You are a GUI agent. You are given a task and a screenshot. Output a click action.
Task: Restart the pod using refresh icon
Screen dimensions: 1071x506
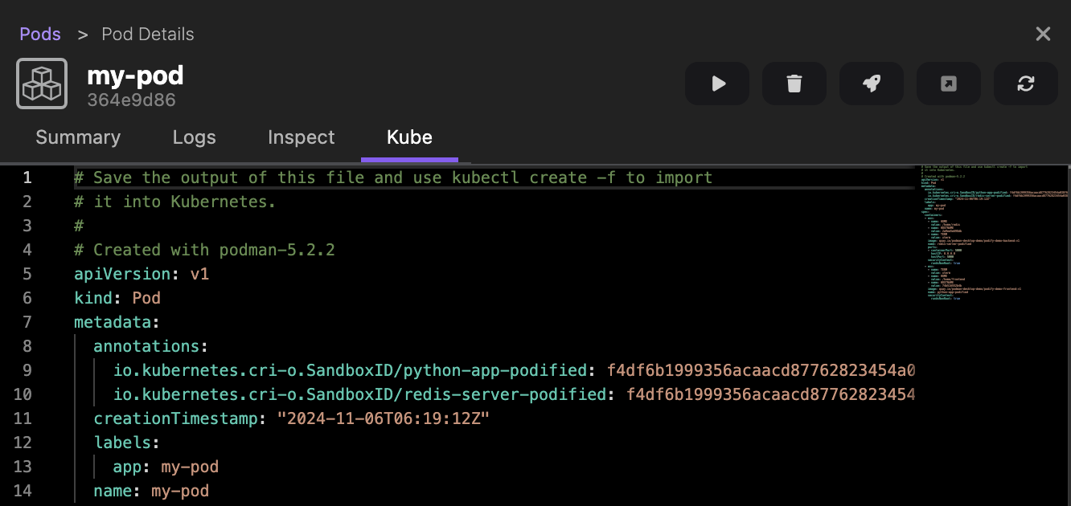point(1025,84)
